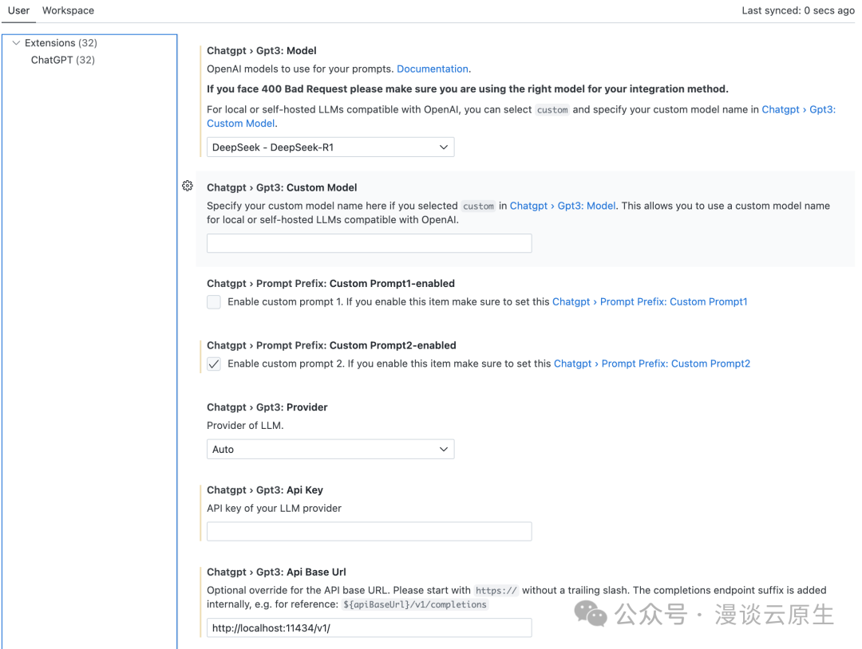Click the 'Provider of LLM.' description text

245,426
